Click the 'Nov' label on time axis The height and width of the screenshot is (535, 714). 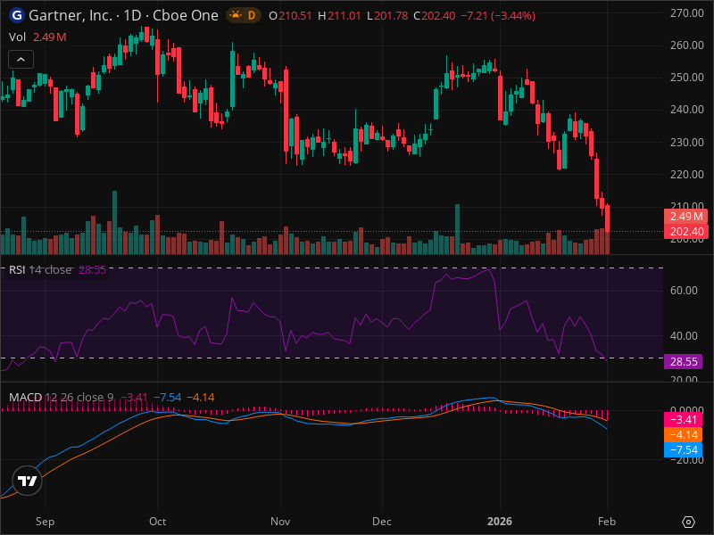click(280, 522)
